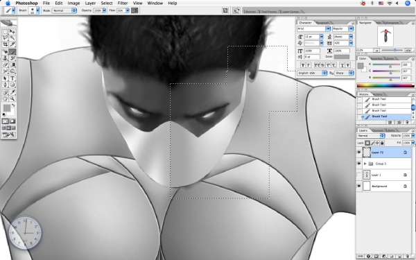The width and height of the screenshot is (416, 260).
Task: Select the Dodge tool
Action: tap(12, 71)
